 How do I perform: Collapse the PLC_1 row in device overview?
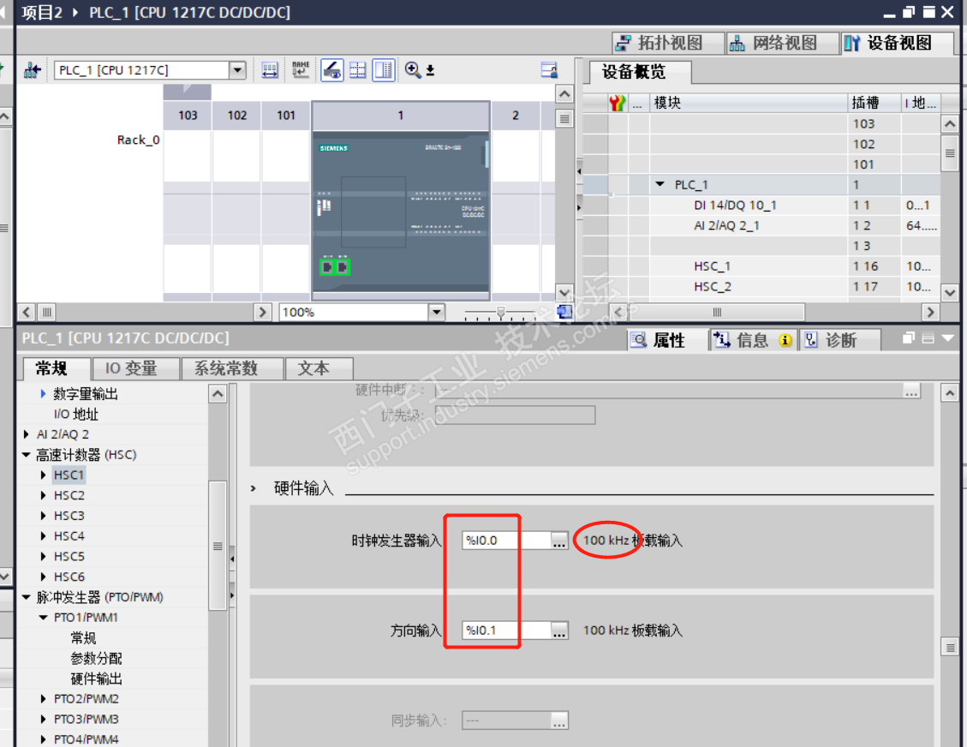point(660,184)
